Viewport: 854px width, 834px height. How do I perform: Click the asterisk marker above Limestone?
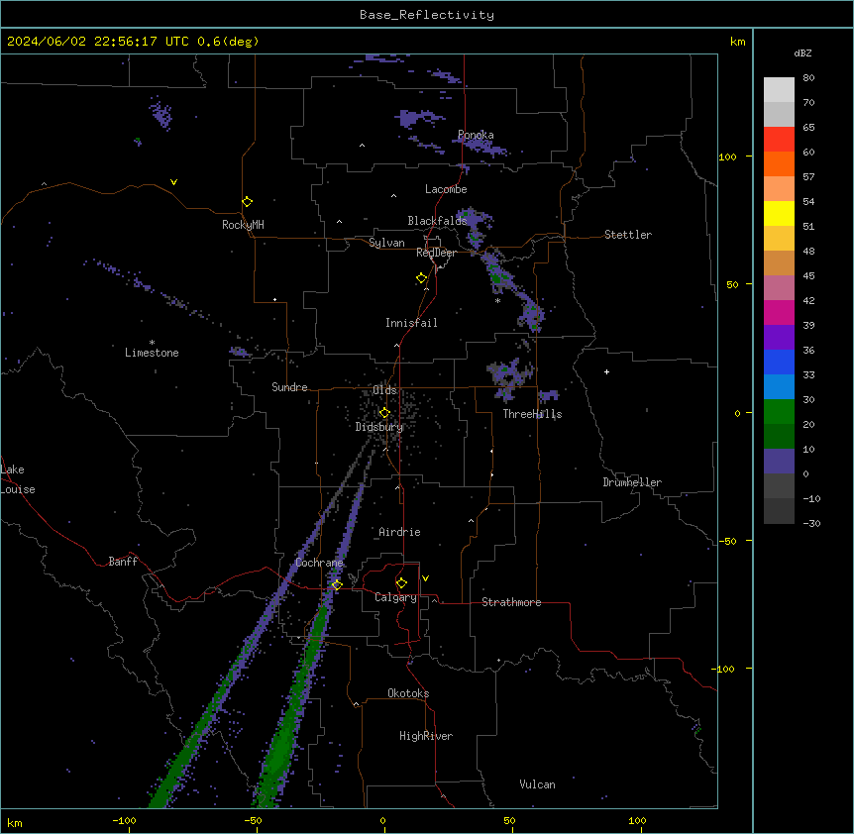click(152, 343)
